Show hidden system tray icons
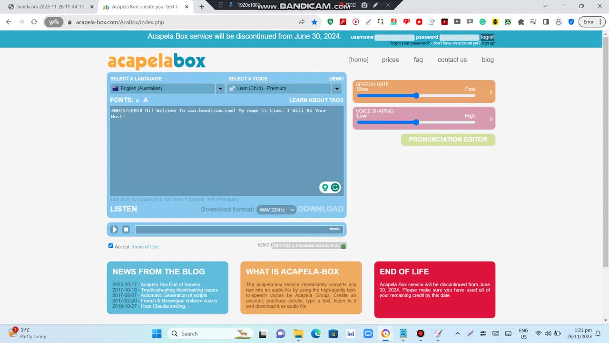The image size is (609, 343). [458, 333]
